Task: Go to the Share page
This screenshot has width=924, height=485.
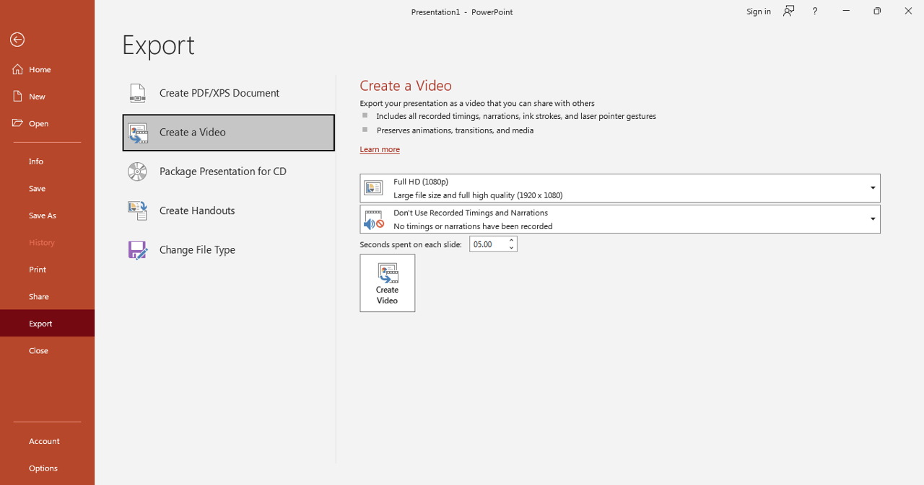Action: pos(47,296)
